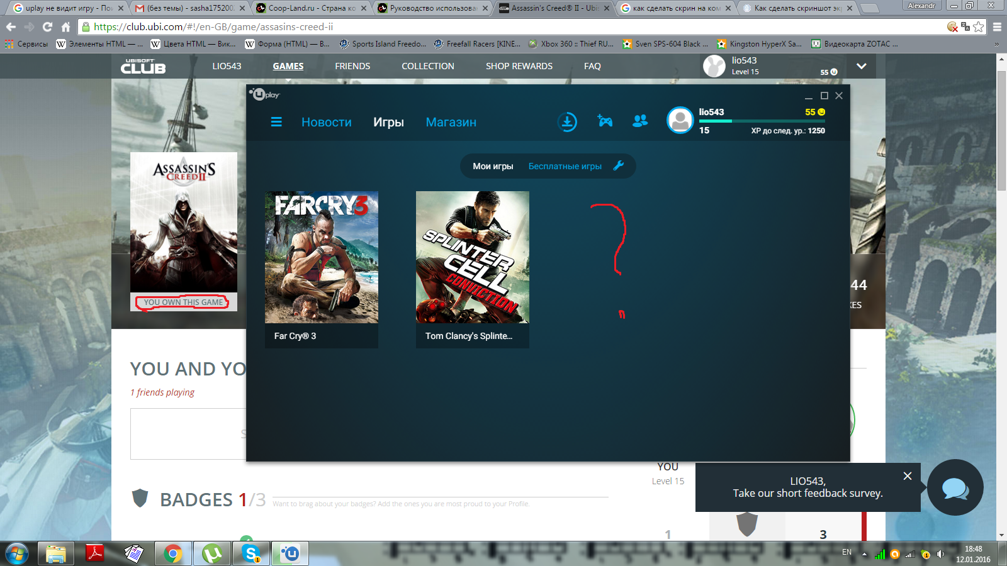1007x566 pixels.
Task: Open GAMES in Club navigation
Action: point(288,66)
